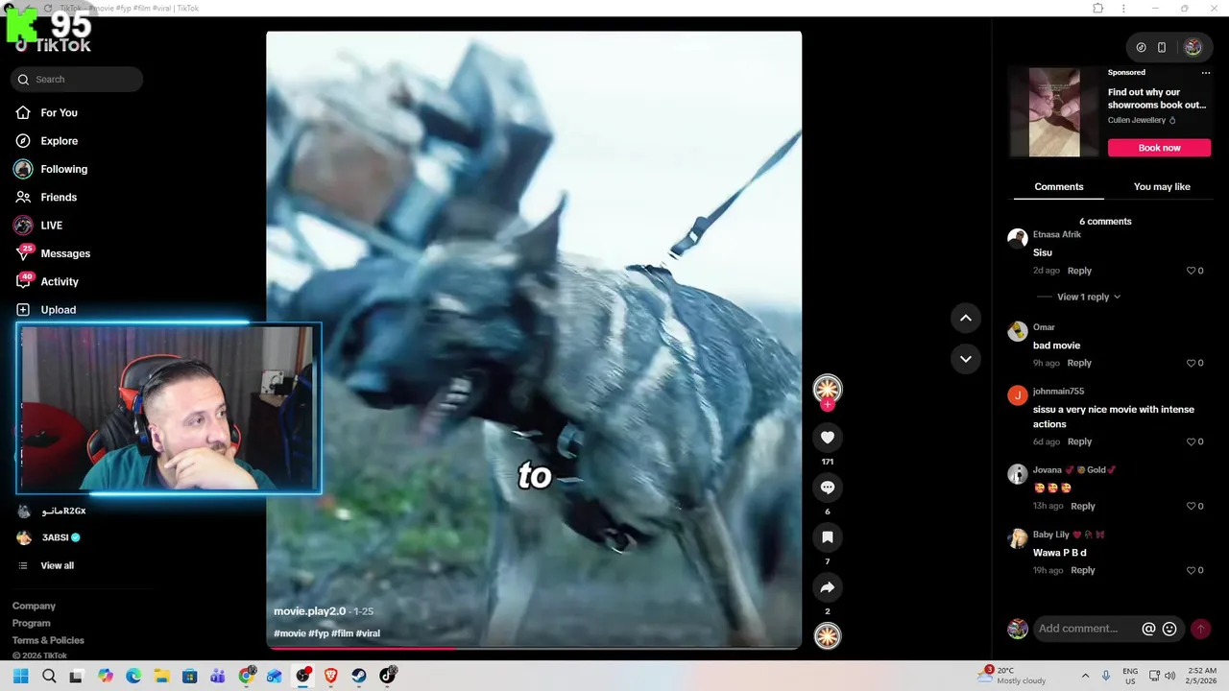Open File Explorer from the taskbar
This screenshot has width=1229, height=691.
pyautogui.click(x=161, y=676)
